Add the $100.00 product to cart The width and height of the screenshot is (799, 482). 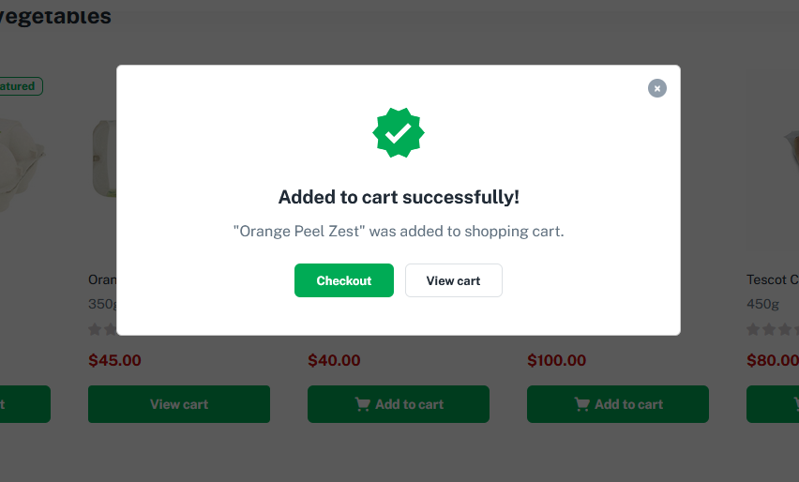pyautogui.click(x=618, y=404)
